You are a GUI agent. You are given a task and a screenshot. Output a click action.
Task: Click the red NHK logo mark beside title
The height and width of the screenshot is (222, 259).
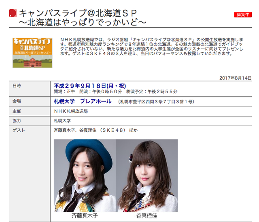click(13, 13)
